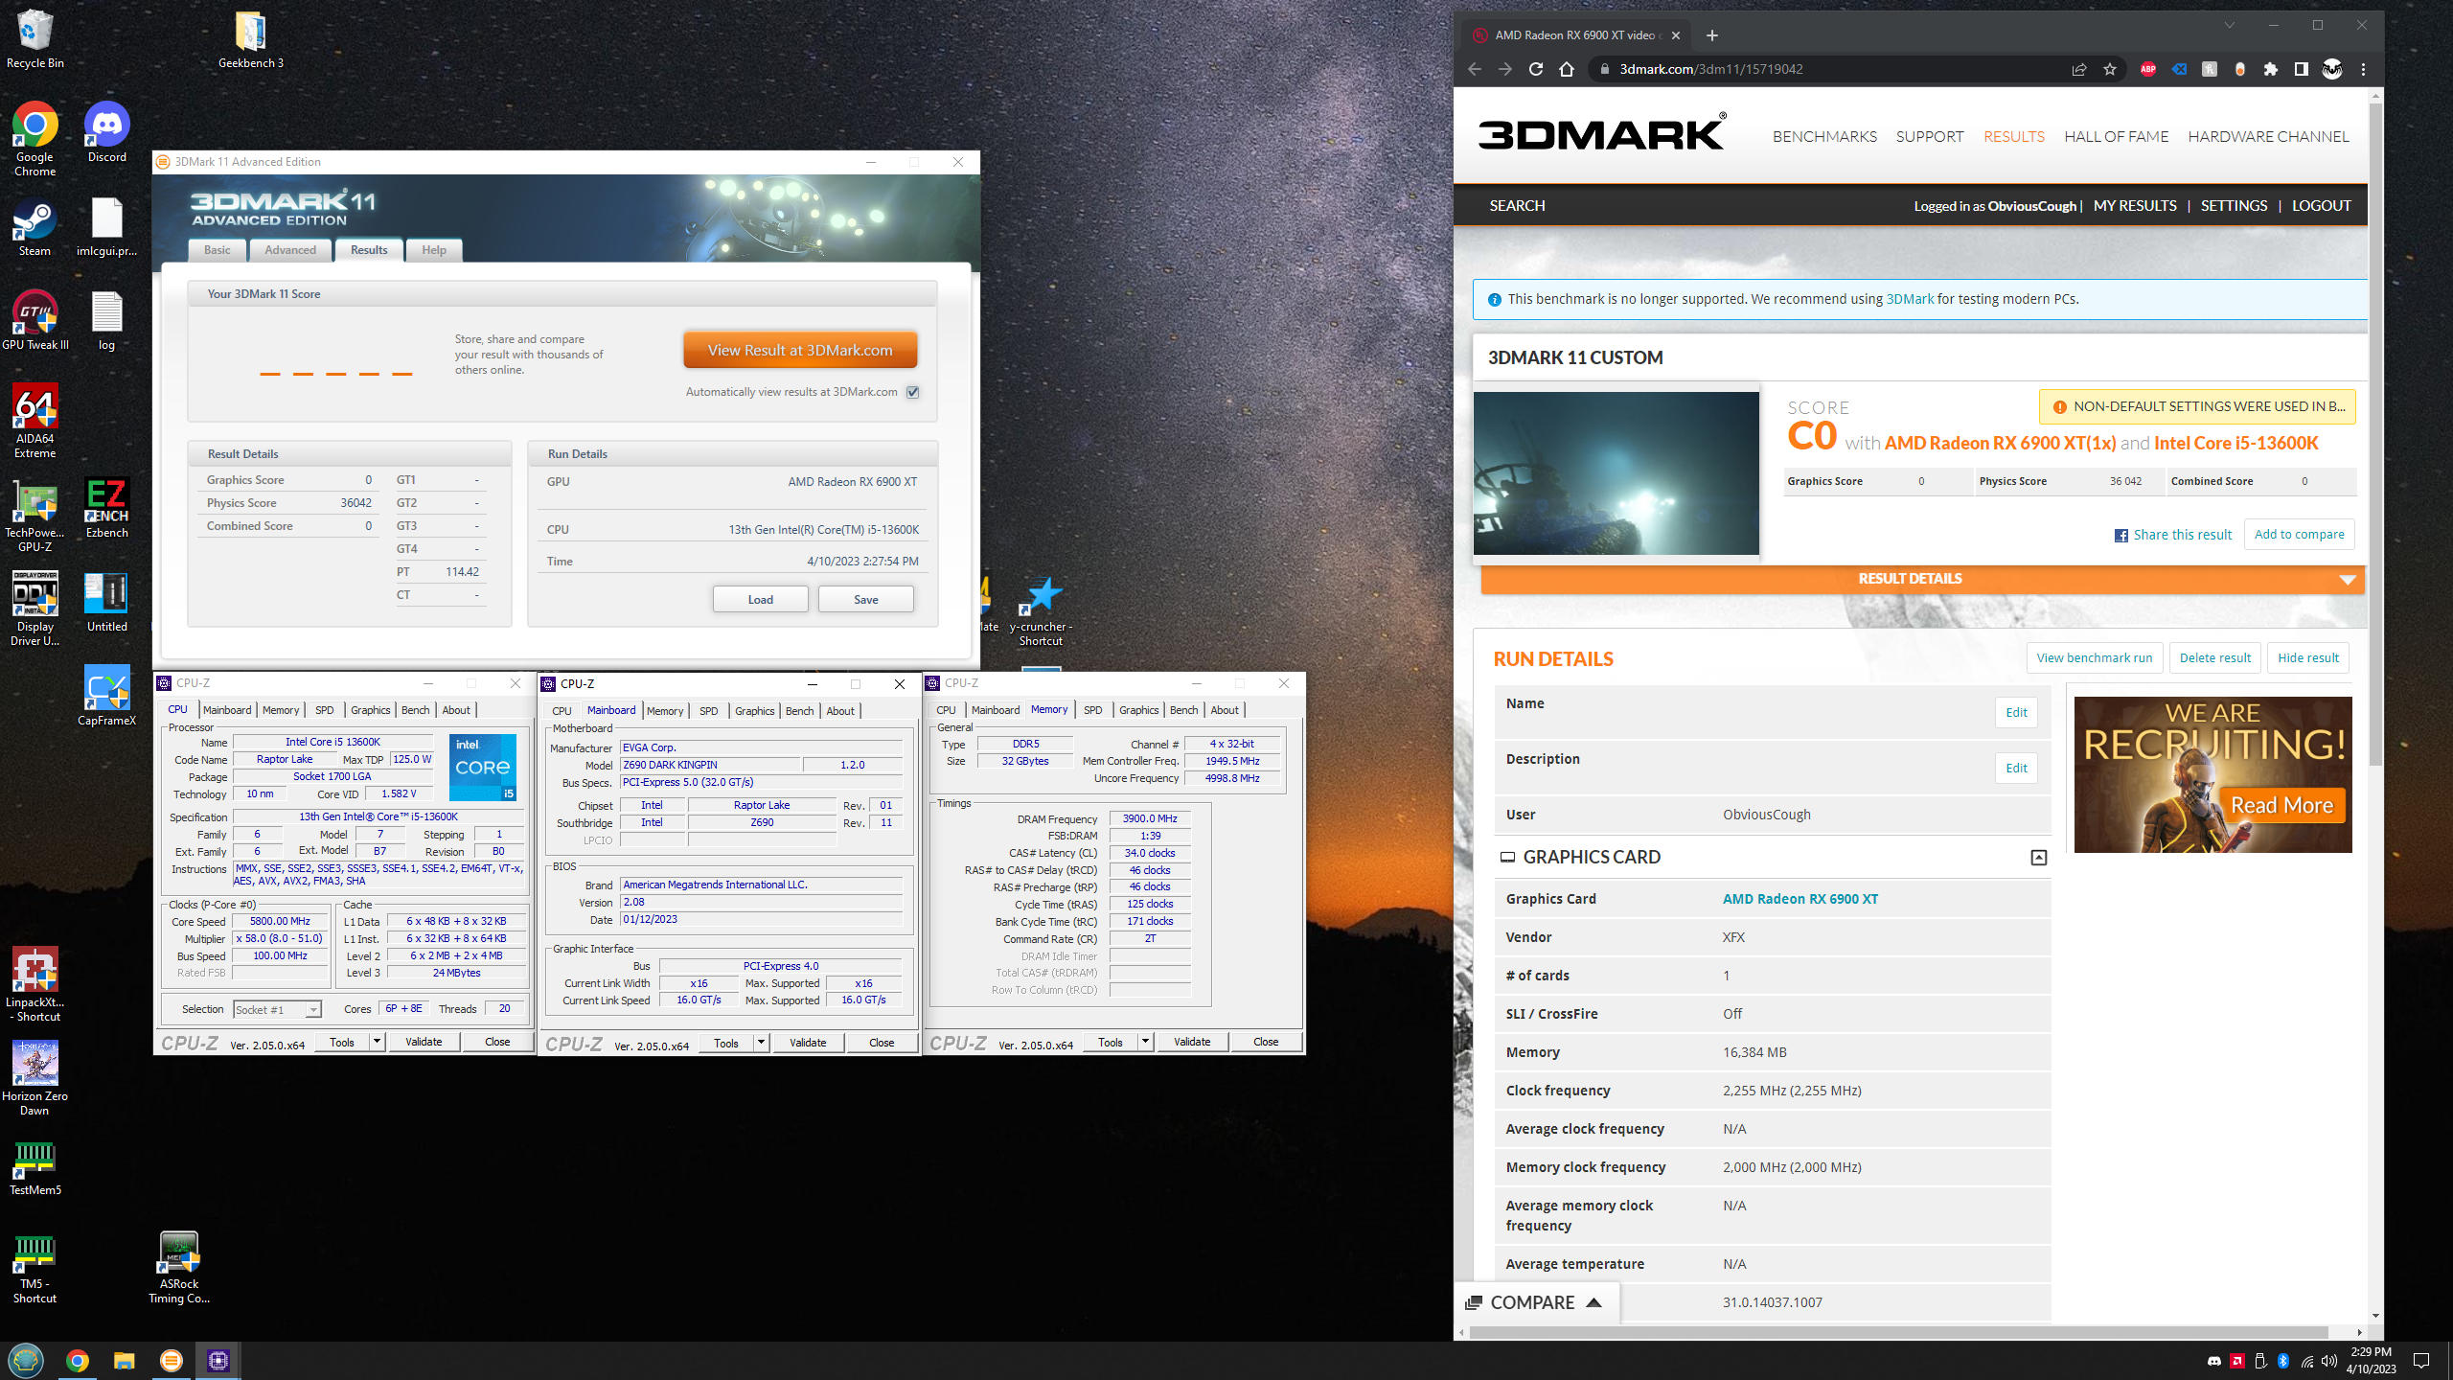Open the TestMem5 desktop icon
Screen dimensions: 2453x1380
[x=34, y=1165]
